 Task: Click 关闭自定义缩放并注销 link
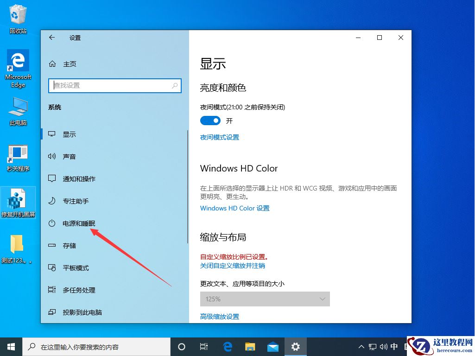tap(233, 265)
